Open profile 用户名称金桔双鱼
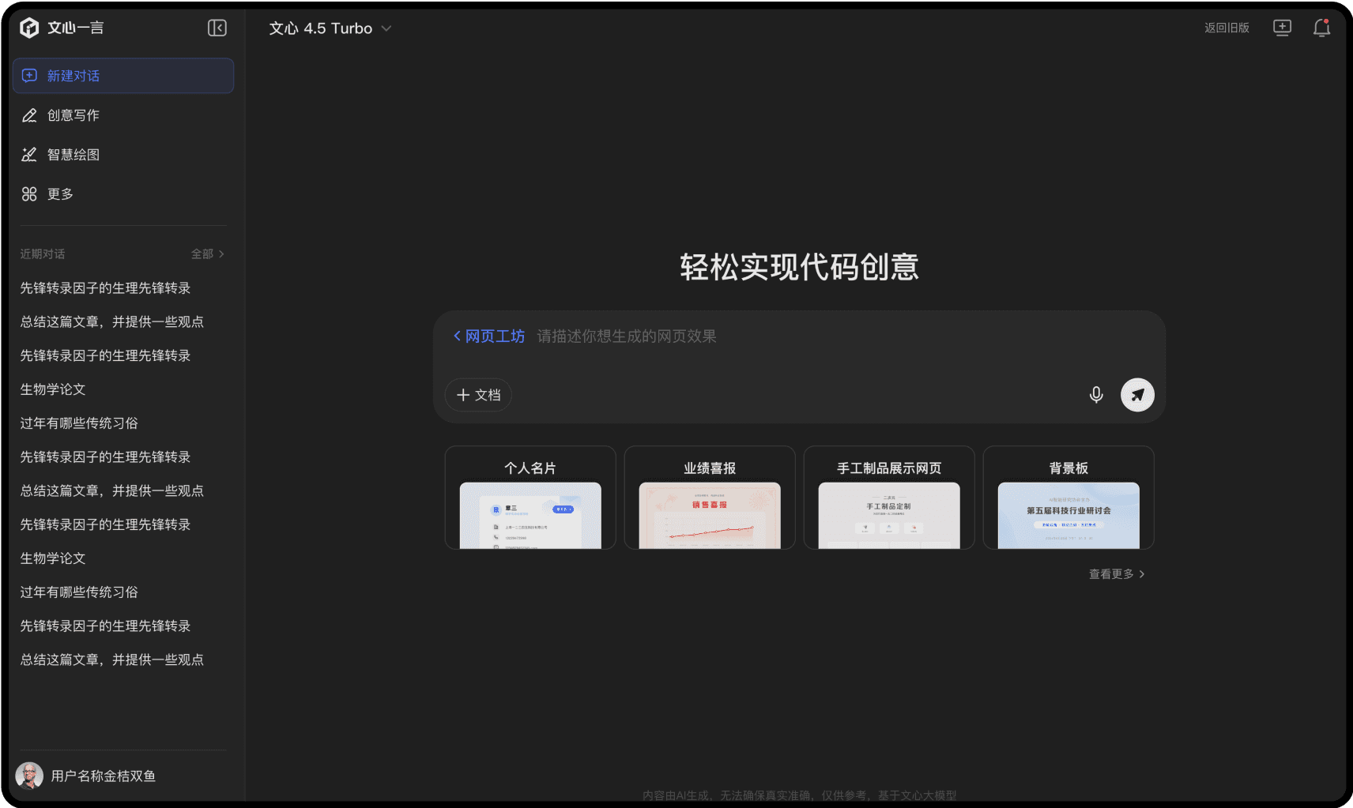Viewport: 1353px width, 808px height. pos(104,776)
